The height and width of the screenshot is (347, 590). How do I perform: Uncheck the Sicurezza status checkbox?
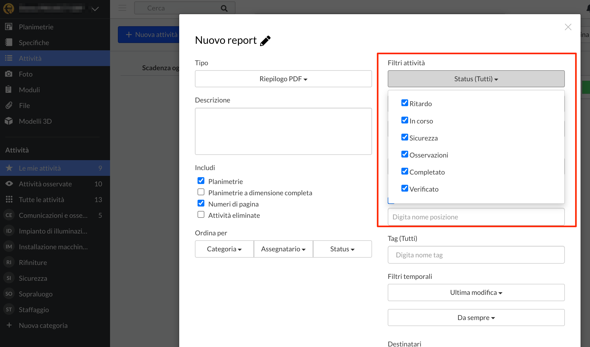405,137
